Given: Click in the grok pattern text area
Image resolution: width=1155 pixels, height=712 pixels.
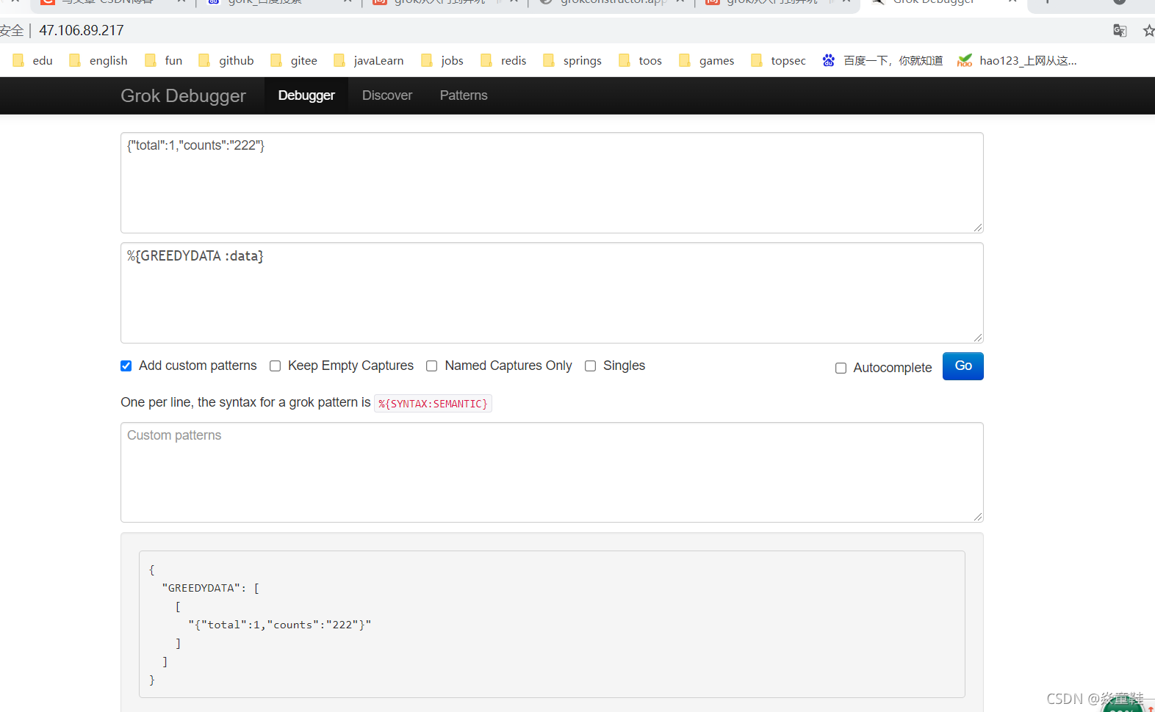Looking at the screenshot, I should pos(552,293).
